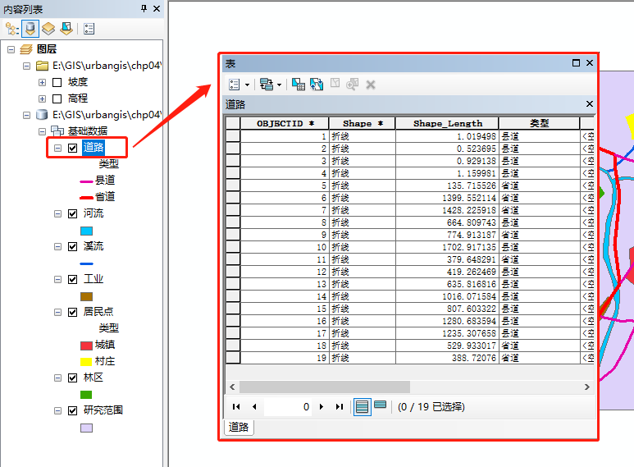Collapse the 图层 data frame tree
Screen dimensions: 634x467
coord(11,50)
